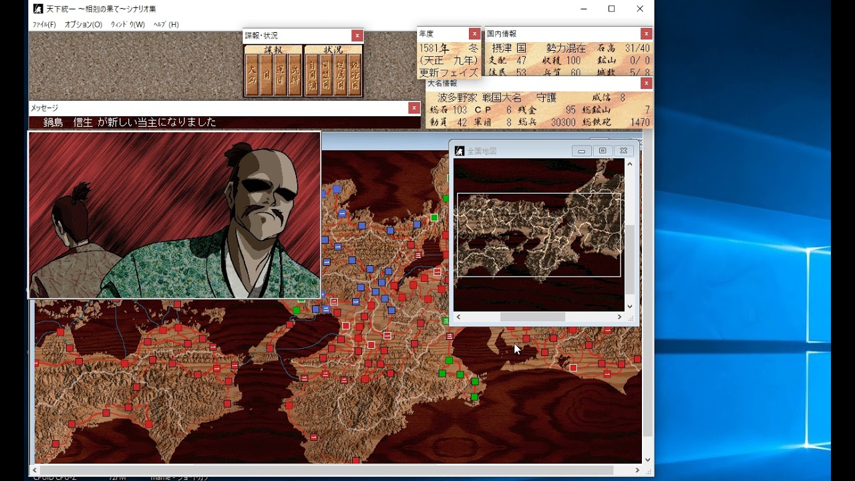
Task: Click the main map right scroll arrow
Action: click(637, 470)
